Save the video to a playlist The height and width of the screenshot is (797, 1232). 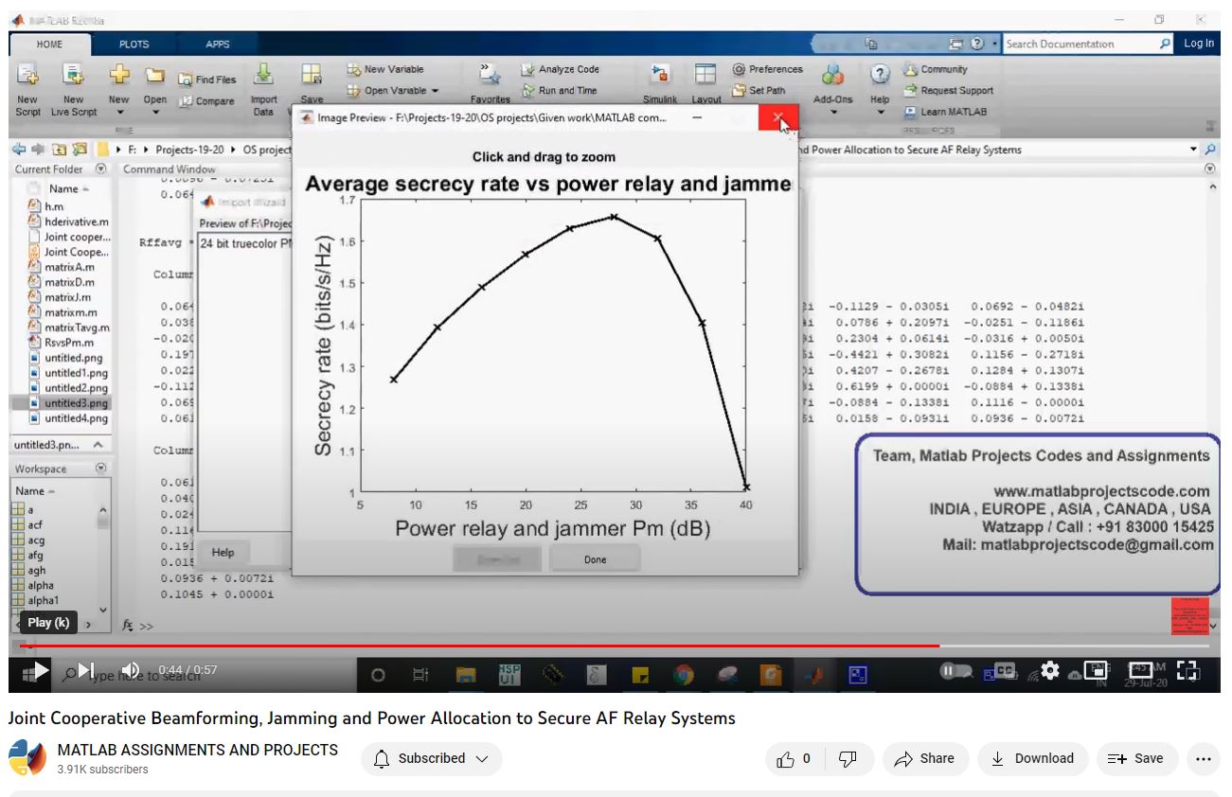1136,758
